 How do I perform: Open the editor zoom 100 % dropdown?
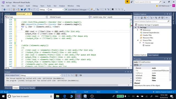coord(9,68)
